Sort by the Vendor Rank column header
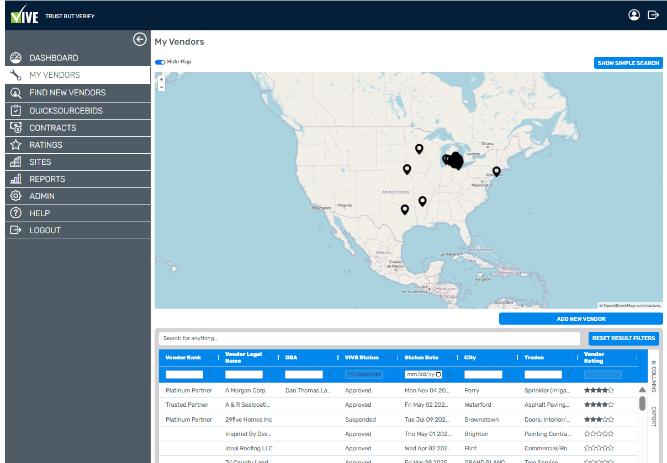 pos(183,358)
